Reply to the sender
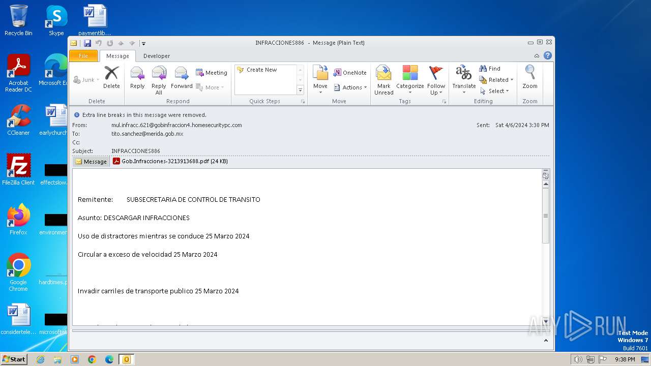This screenshot has height=366, width=651. pyautogui.click(x=137, y=78)
